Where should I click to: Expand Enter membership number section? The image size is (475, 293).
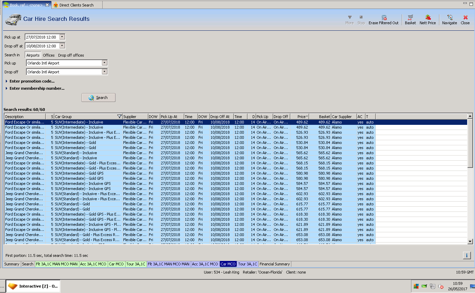coord(37,88)
